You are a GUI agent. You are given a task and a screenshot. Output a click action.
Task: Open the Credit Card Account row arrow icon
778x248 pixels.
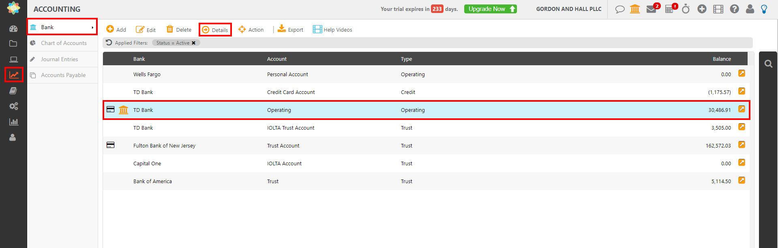click(742, 91)
